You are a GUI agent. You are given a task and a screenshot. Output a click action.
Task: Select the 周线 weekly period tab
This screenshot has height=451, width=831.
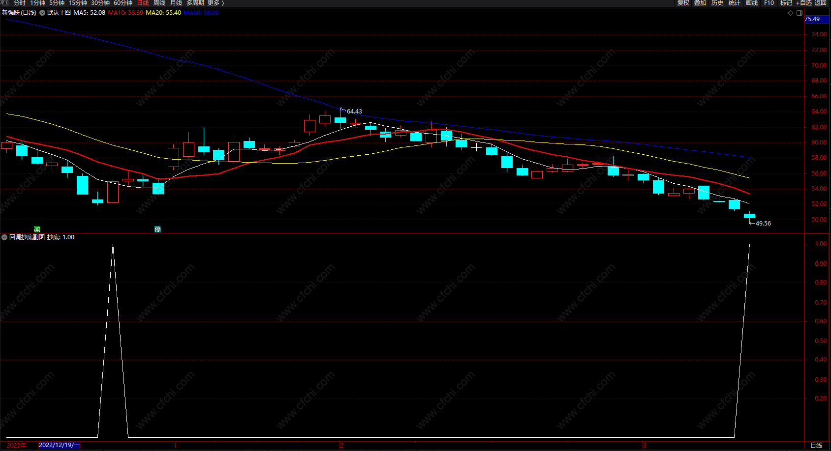(x=159, y=3)
